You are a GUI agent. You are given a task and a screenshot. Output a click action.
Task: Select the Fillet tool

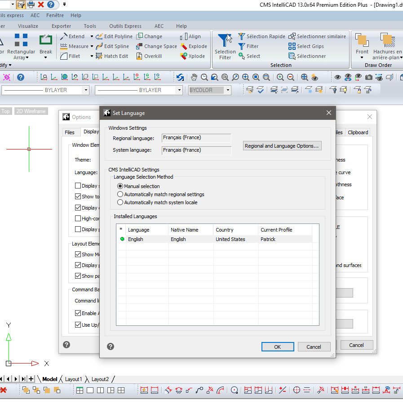point(70,56)
